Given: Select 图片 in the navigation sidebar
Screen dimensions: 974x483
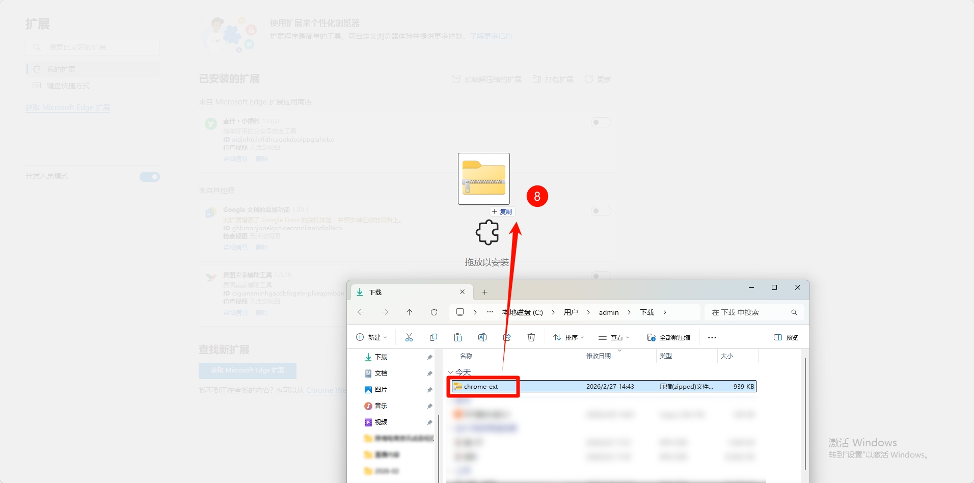Looking at the screenshot, I should click(381, 390).
